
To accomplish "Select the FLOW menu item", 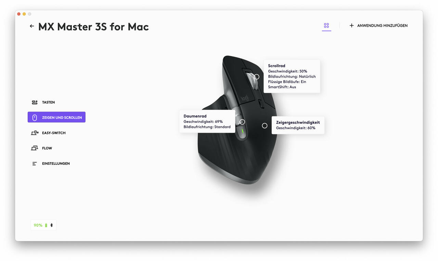I will tap(47, 148).
